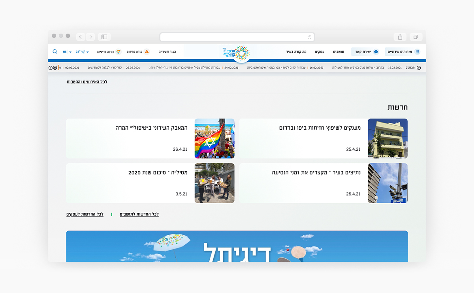Open the pride flag news thumbnail
474x293 pixels.
[214, 138]
